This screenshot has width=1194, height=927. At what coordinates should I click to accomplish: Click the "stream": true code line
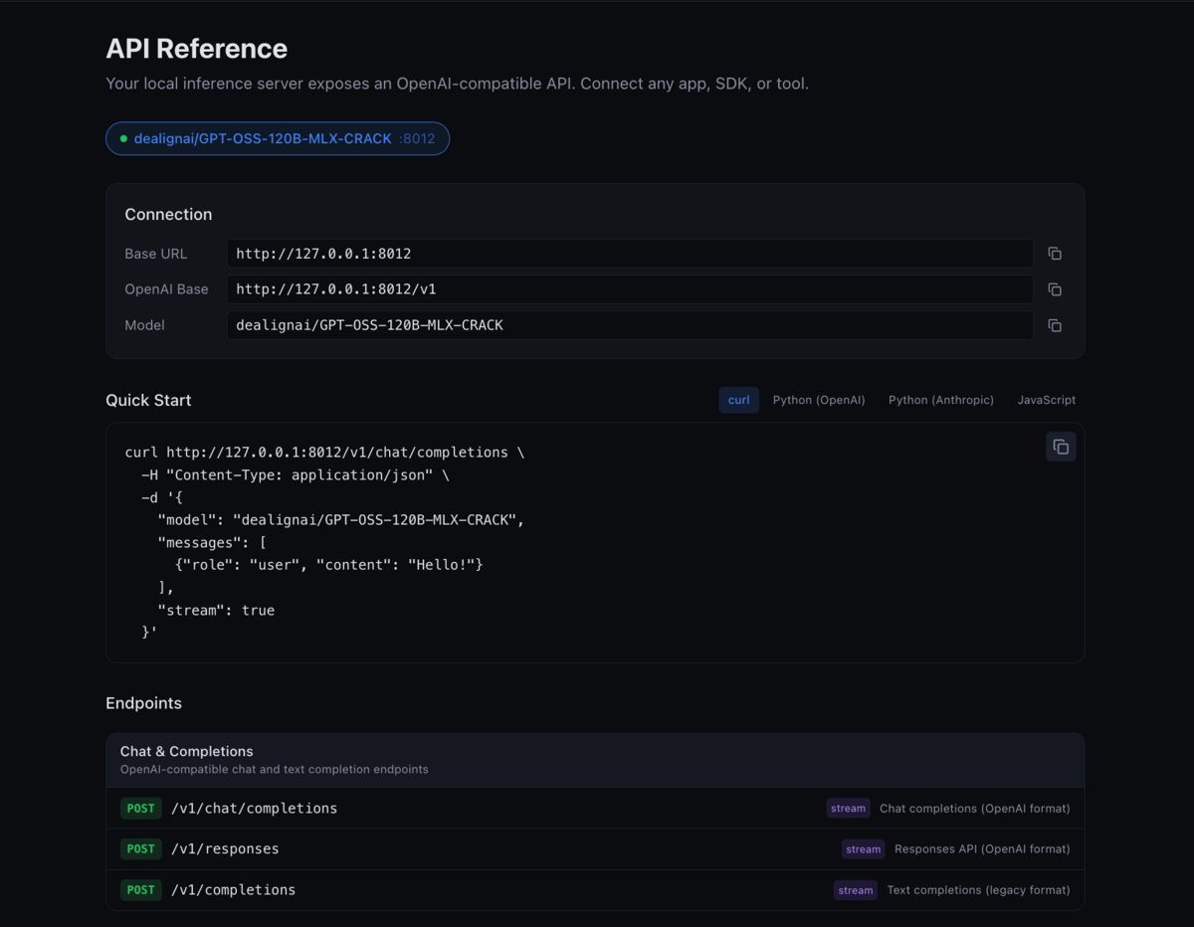pos(216,611)
